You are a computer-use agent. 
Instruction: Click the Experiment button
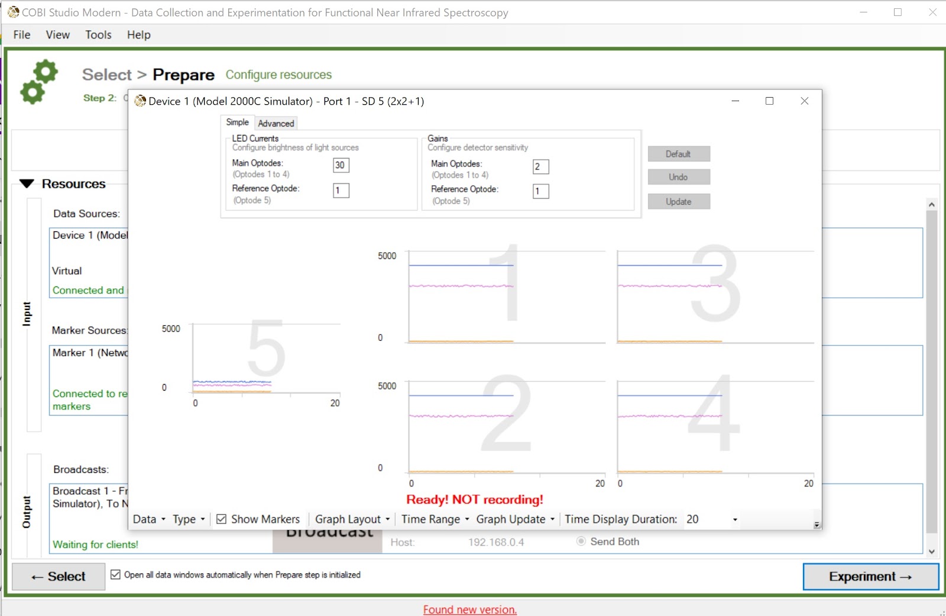pos(870,576)
